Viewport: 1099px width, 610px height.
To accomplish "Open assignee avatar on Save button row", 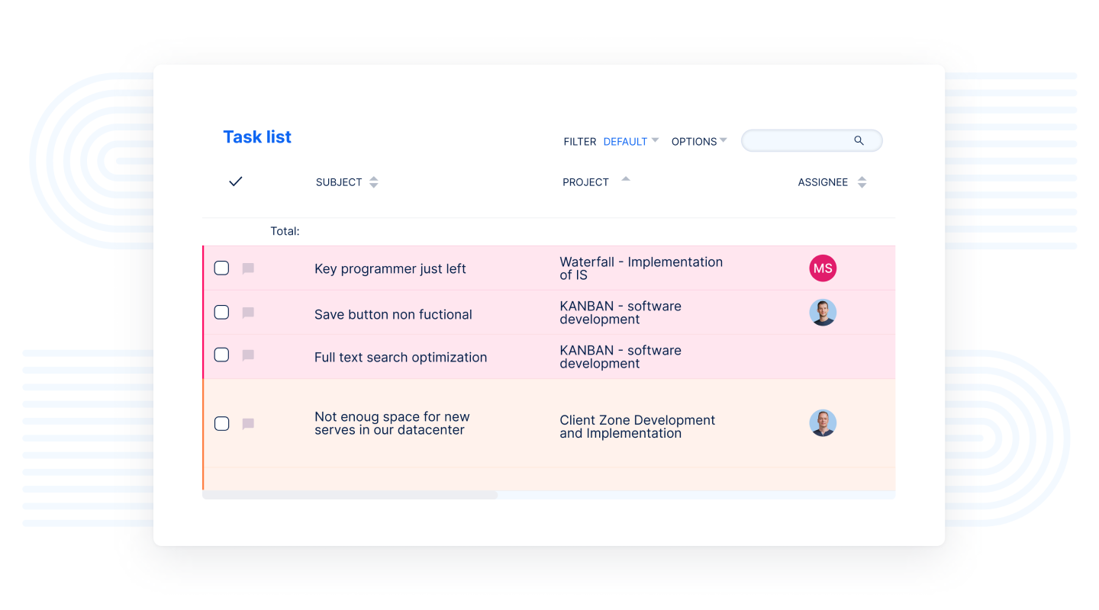I will pyautogui.click(x=823, y=313).
